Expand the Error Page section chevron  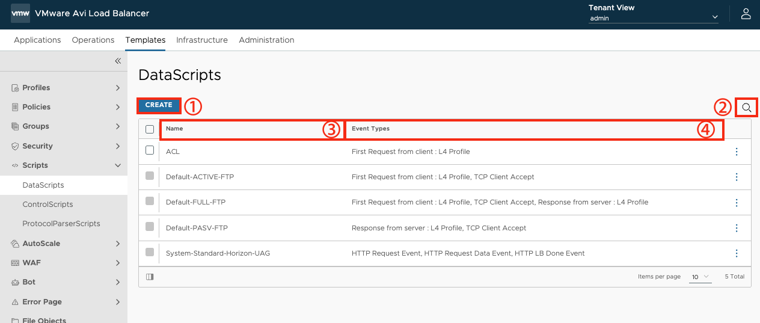click(x=118, y=302)
